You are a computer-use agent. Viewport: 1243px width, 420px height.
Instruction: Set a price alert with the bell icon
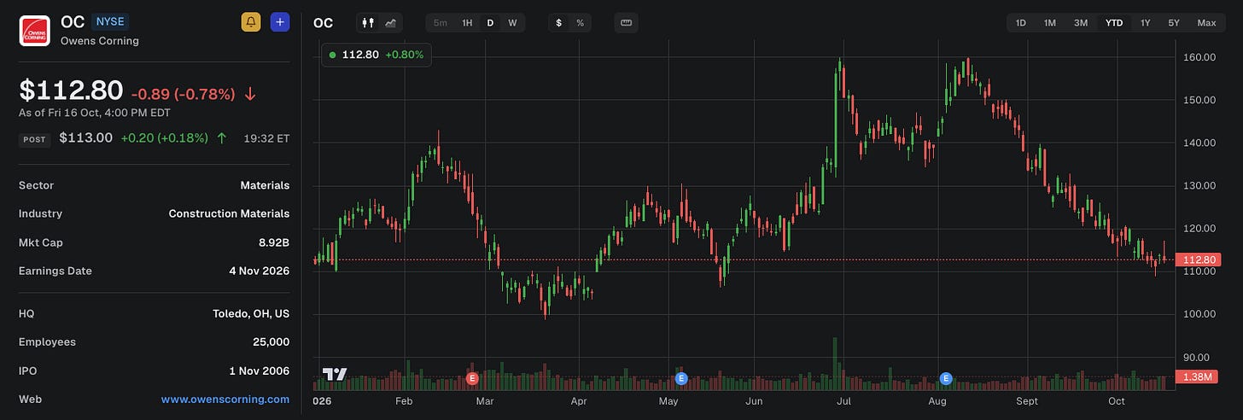pyautogui.click(x=251, y=22)
